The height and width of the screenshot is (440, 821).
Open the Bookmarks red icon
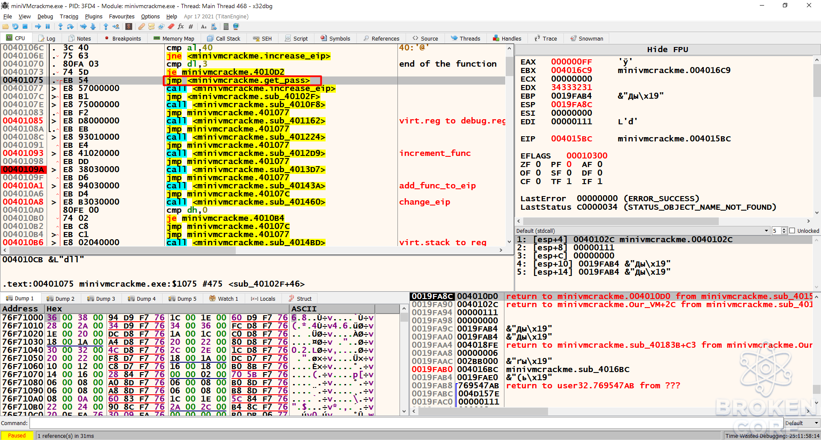pos(171,26)
